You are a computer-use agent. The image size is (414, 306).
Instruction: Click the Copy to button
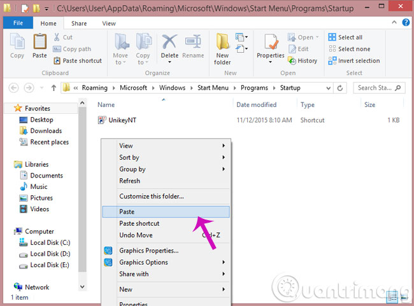tap(143, 49)
